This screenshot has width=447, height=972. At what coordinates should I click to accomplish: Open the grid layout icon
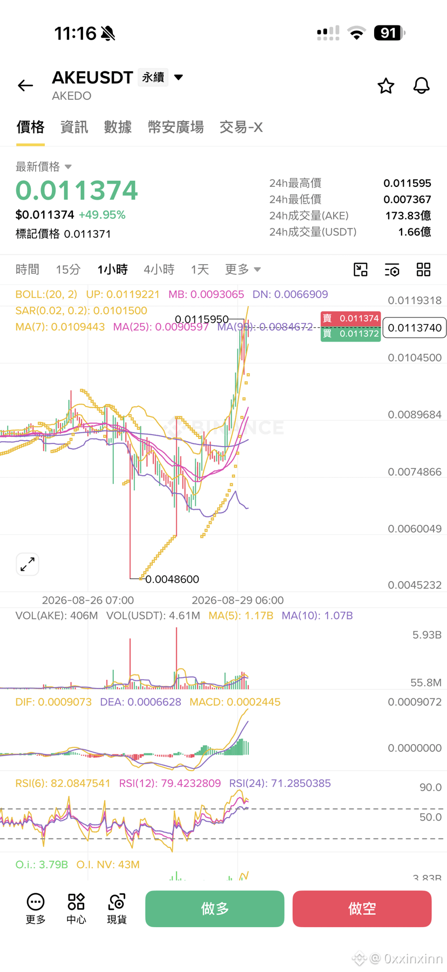(424, 269)
